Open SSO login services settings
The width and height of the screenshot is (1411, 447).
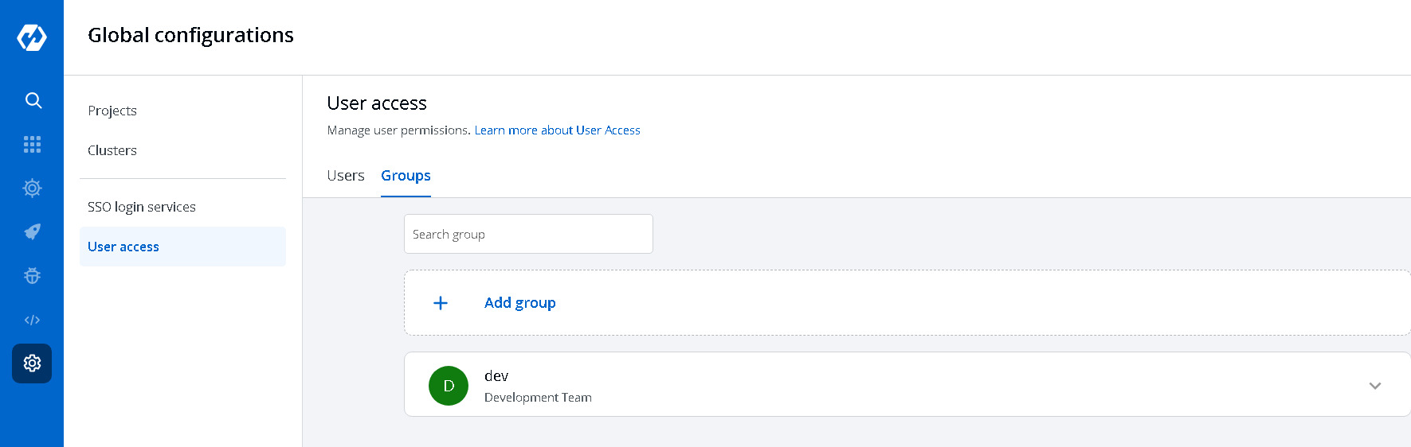[x=142, y=207]
